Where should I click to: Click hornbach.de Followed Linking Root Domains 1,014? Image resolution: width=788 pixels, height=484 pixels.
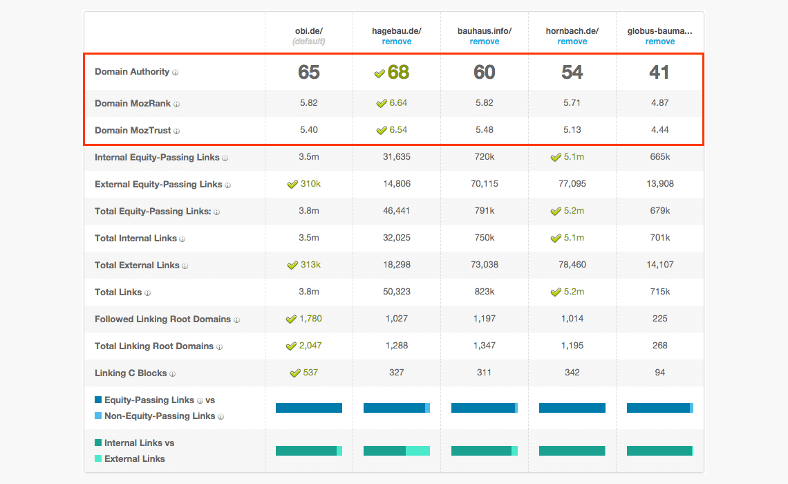point(572,319)
